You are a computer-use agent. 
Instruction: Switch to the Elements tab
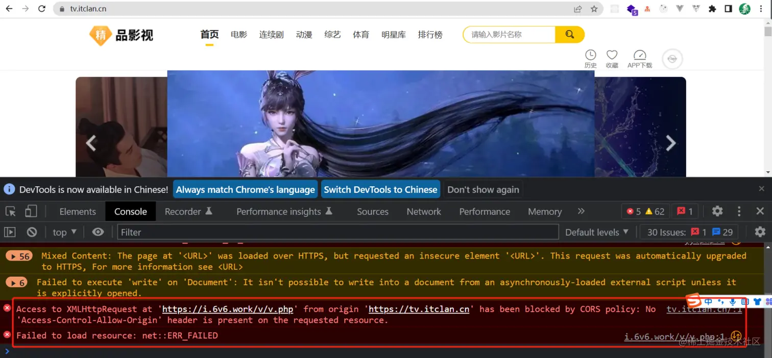(78, 212)
